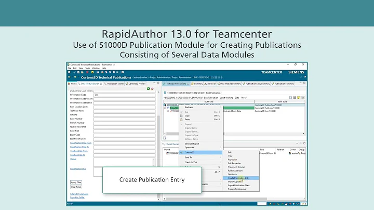The height and width of the screenshot is (210, 374).
Task: Switch to Publication Entry Summary tab
Action: [256, 84]
